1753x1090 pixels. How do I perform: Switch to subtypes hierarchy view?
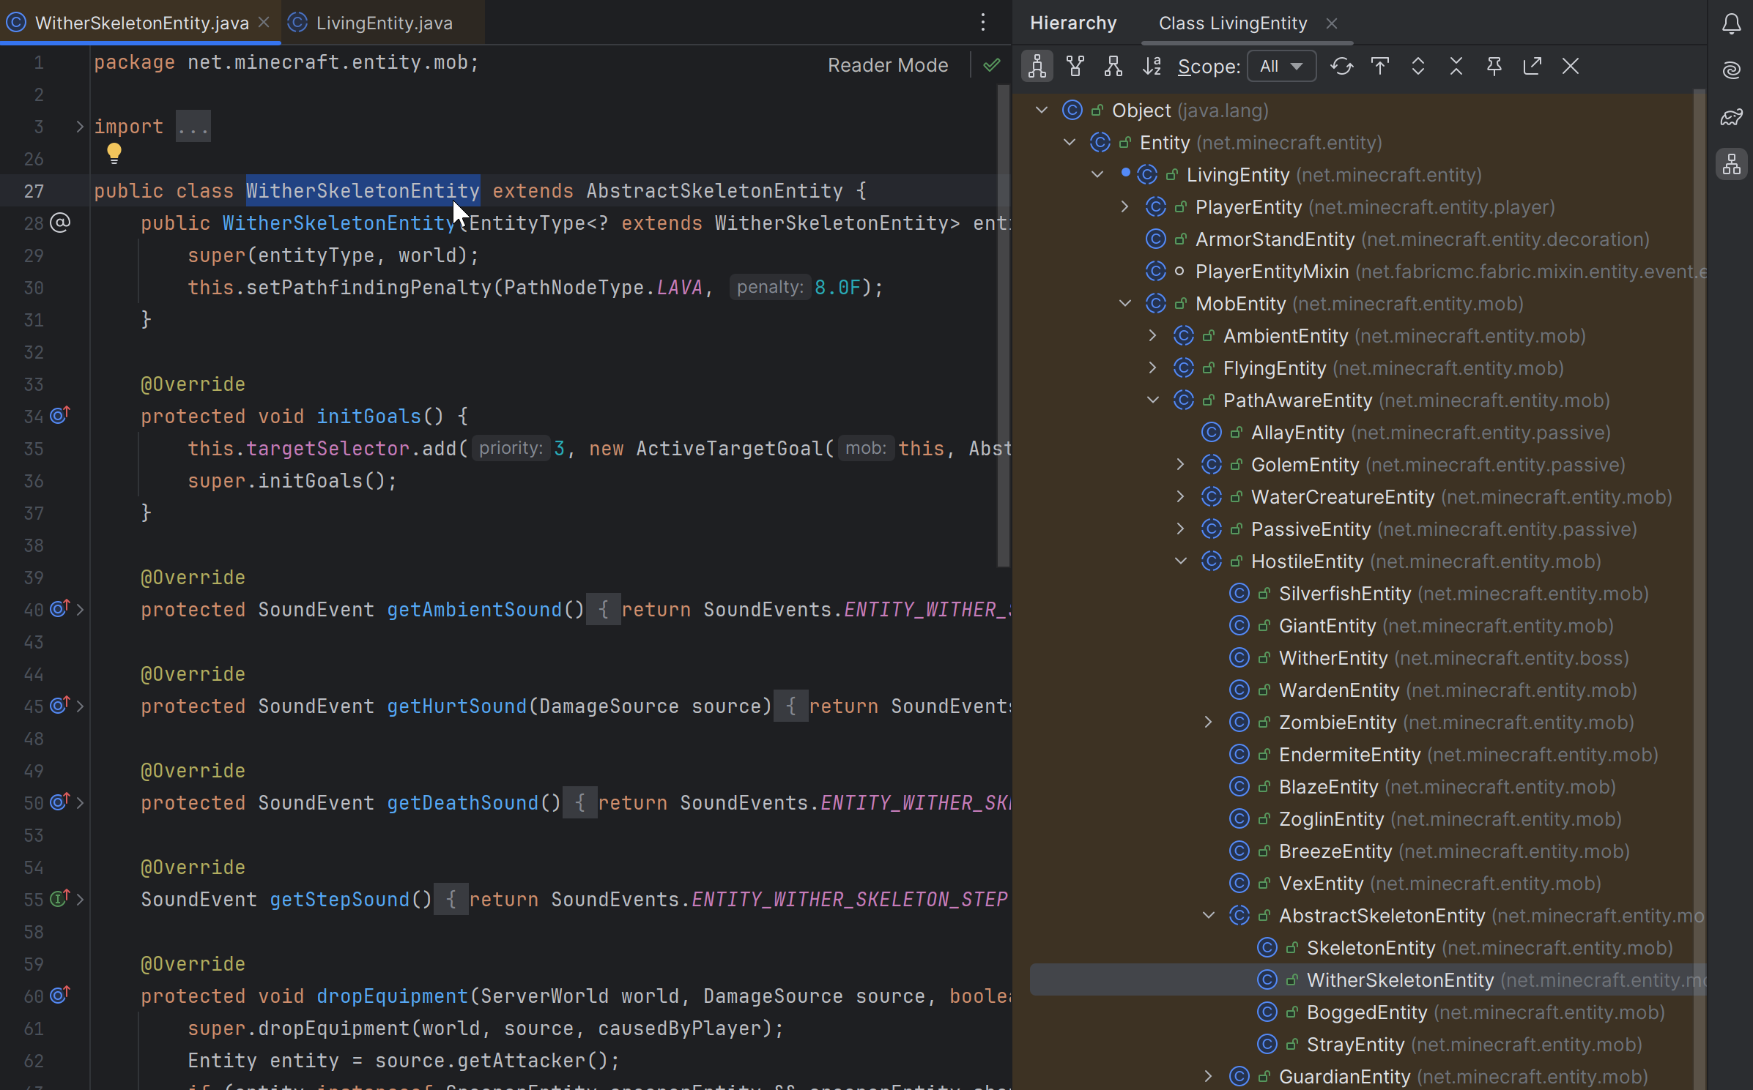click(x=1113, y=67)
